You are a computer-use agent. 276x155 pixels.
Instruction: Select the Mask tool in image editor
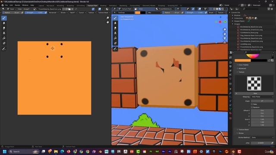tap(4, 43)
